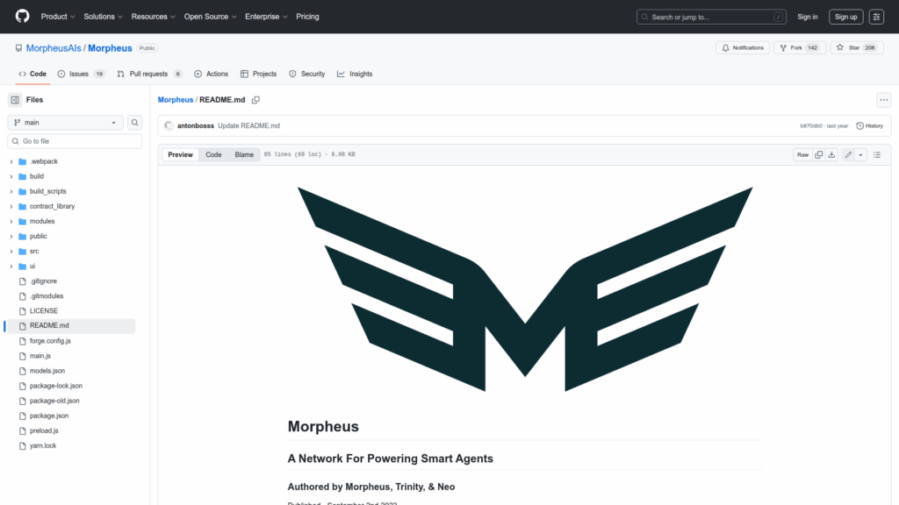Click the Sign in link
This screenshot has width=899, height=505.
tap(808, 17)
